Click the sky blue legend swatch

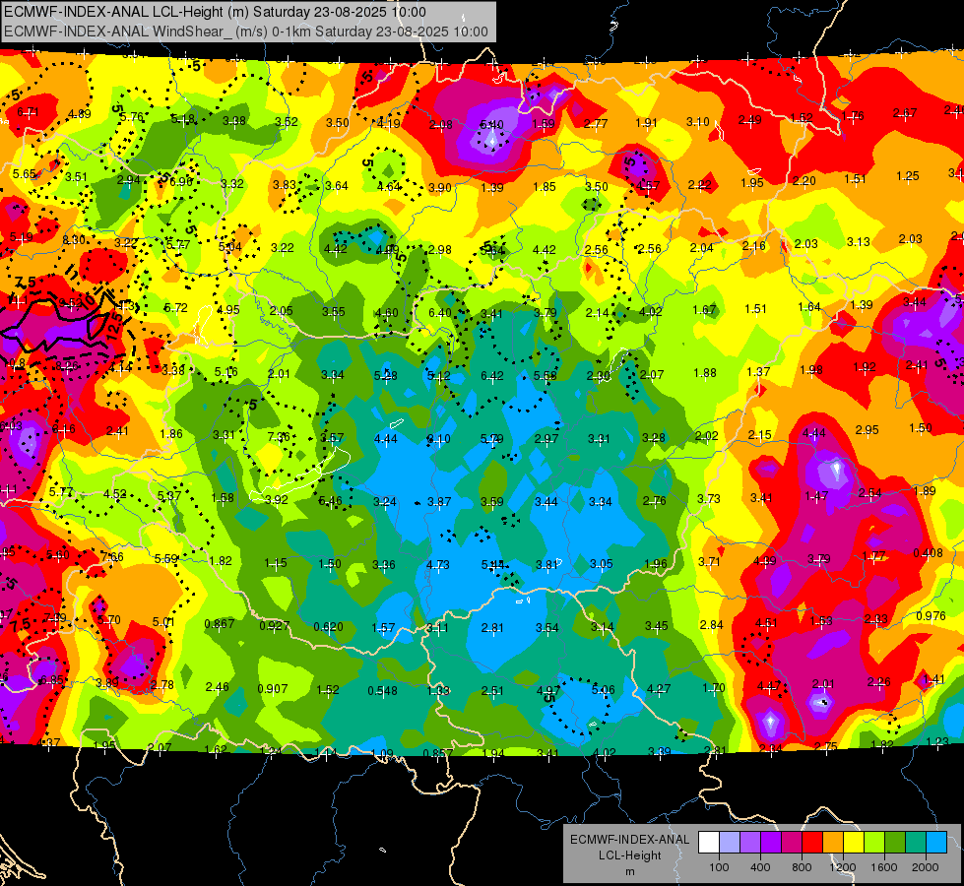tap(936, 843)
